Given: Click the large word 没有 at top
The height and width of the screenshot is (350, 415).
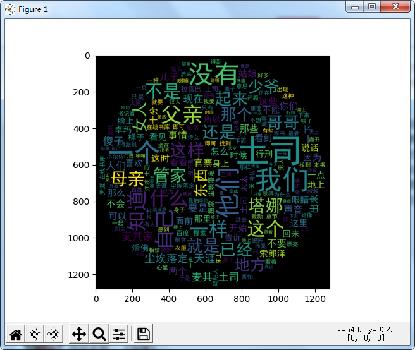Looking at the screenshot, I should pyautogui.click(x=214, y=74).
